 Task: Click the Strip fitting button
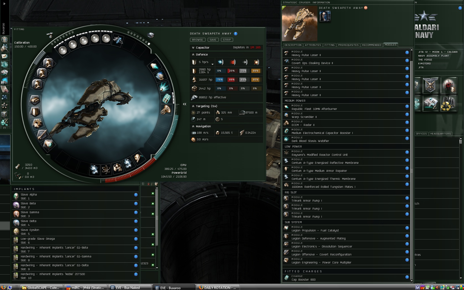click(x=227, y=40)
